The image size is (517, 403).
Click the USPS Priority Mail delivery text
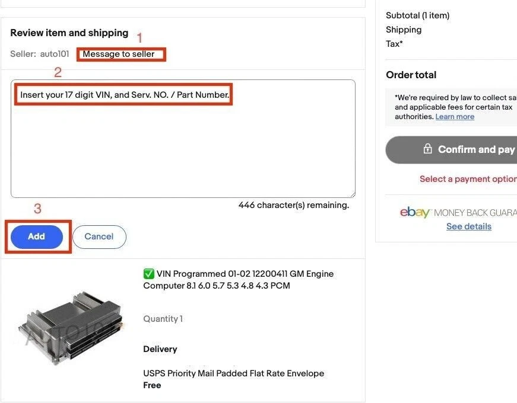pos(233,373)
